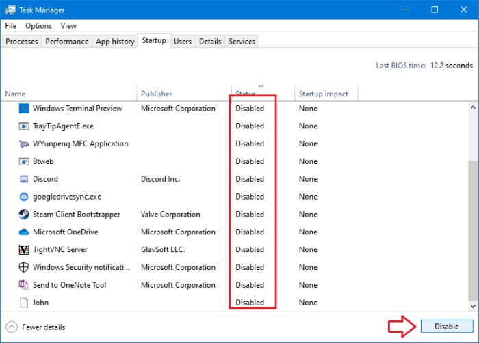The width and height of the screenshot is (479, 343).
Task: Open the File menu
Action: 11,26
